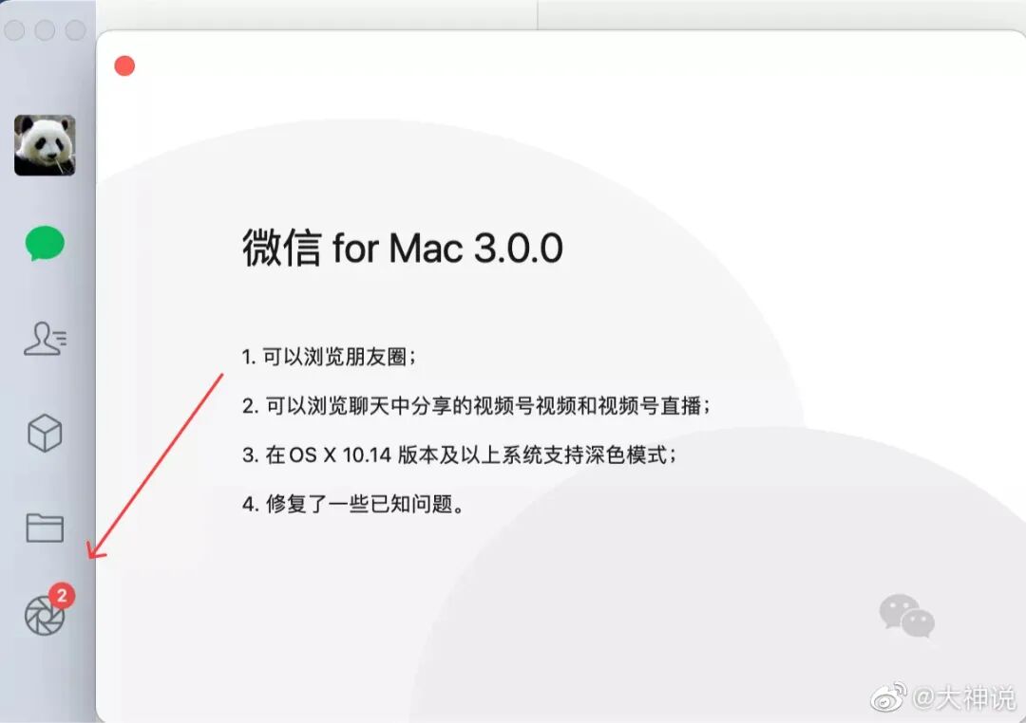Switch to the green Chats bubble icon
The width and height of the screenshot is (1026, 723).
pyautogui.click(x=45, y=244)
